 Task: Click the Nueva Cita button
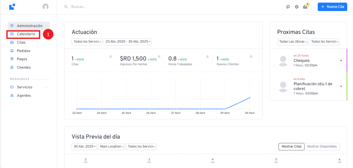pyautogui.click(x=332, y=7)
